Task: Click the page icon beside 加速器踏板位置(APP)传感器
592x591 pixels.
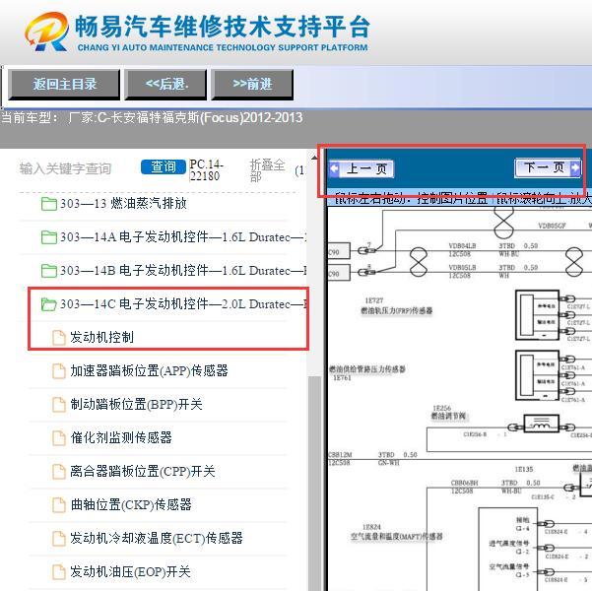Action: 58,371
